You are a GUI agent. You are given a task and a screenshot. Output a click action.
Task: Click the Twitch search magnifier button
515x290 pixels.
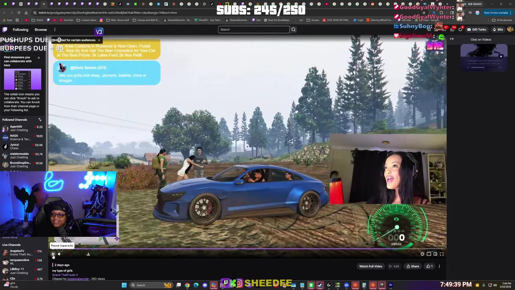pos(293,29)
